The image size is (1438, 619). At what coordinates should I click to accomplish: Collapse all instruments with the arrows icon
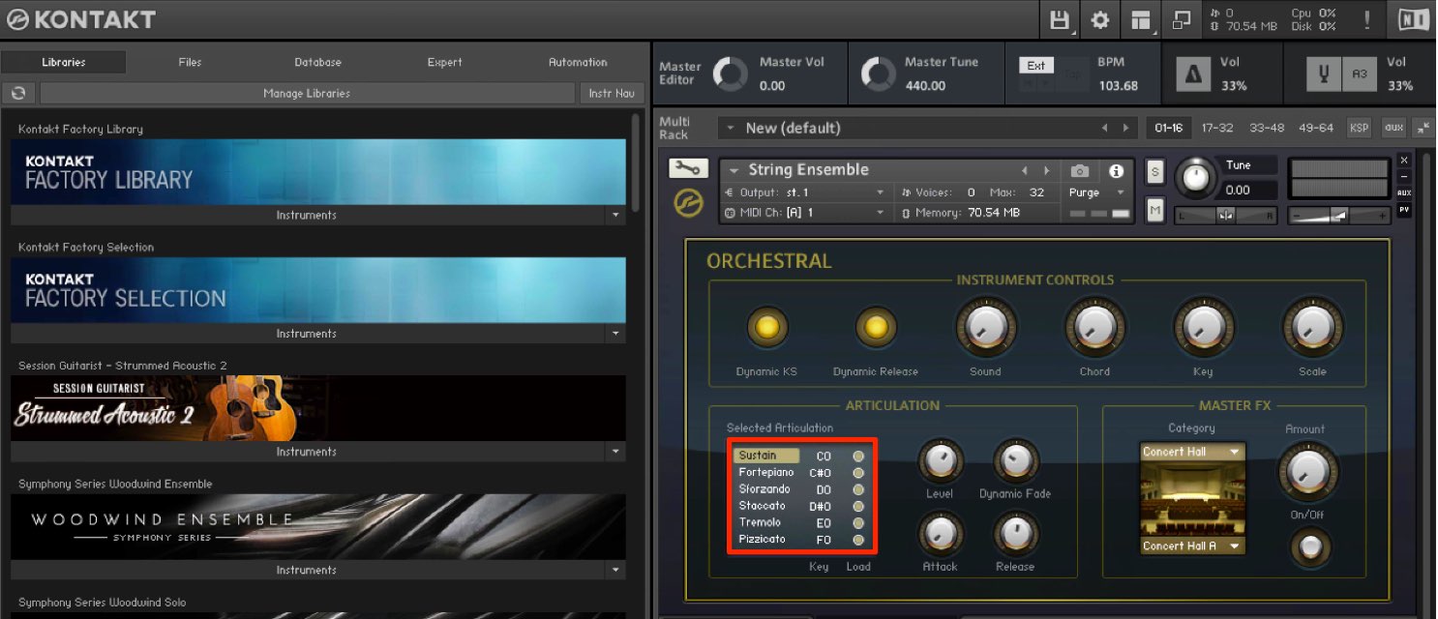(x=1423, y=128)
